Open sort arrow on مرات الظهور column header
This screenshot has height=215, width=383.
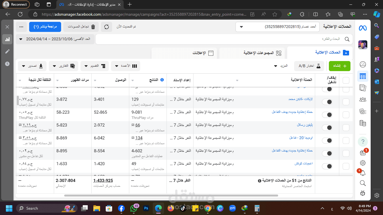(x=58, y=80)
